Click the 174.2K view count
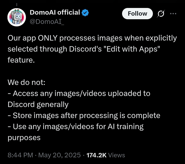This screenshot has height=164, width=185. click(x=97, y=155)
